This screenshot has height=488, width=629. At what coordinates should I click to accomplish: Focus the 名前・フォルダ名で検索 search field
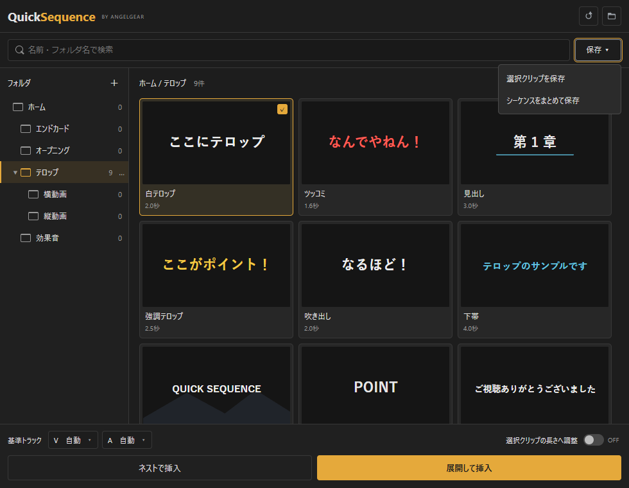(x=289, y=50)
